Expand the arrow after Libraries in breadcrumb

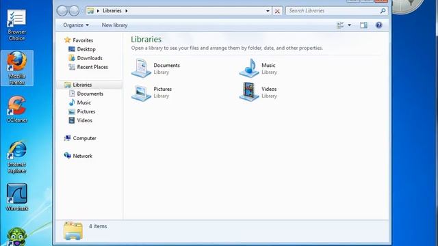pos(126,11)
